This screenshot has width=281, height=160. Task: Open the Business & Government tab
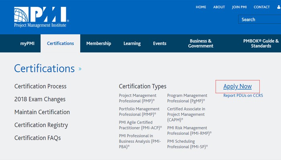pos(201,43)
